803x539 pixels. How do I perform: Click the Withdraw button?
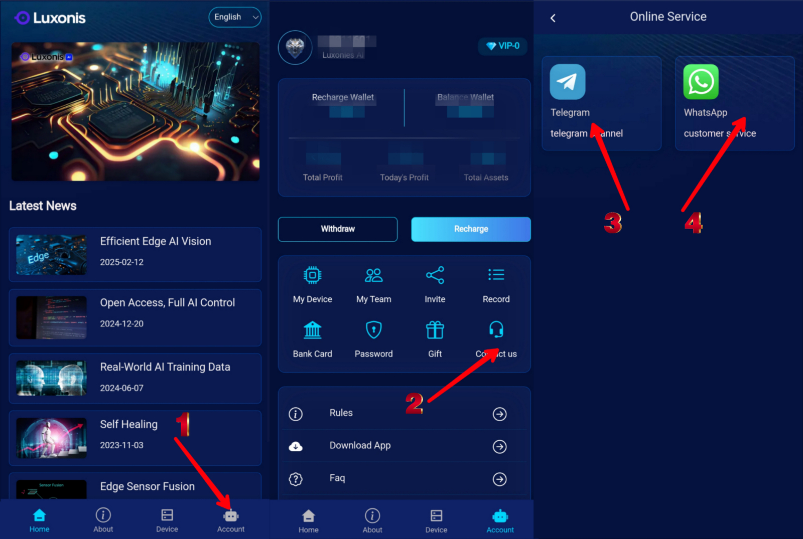coord(338,229)
